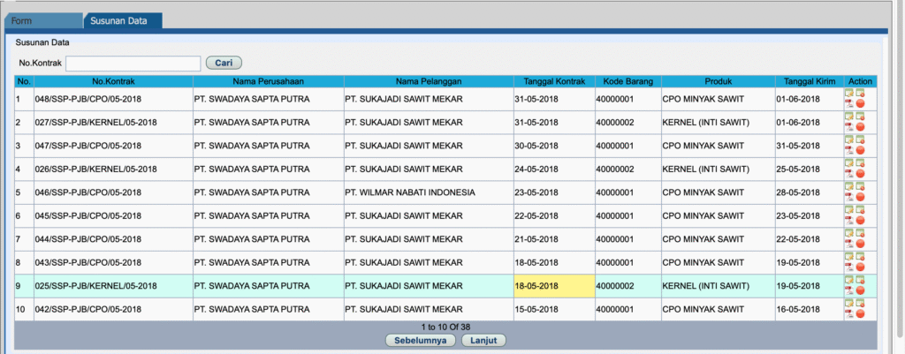
Task: Click the Kode Barang column header
Action: (x=628, y=81)
